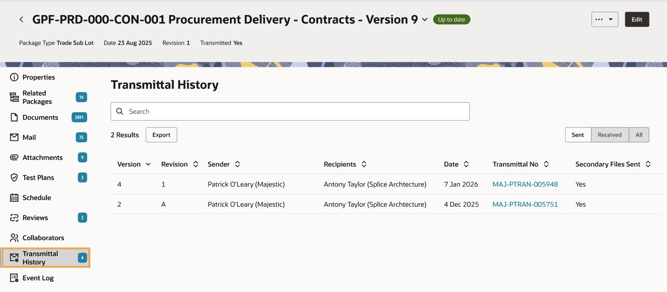Click the Export button
Screen dimensions: 667x292
(x=161, y=135)
